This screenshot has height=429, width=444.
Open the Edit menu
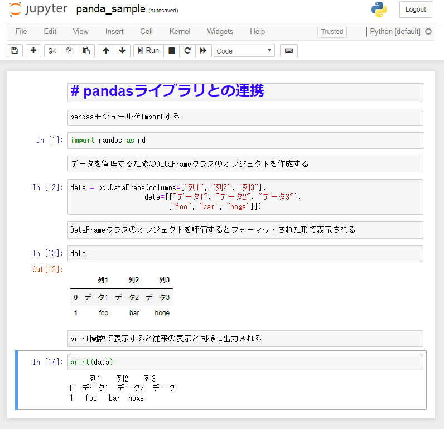point(50,31)
